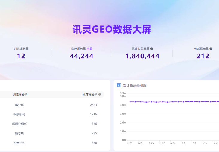This screenshot has width=219, height=152.
Task: Click the 婚介所 row name
Action: (x=19, y=105)
